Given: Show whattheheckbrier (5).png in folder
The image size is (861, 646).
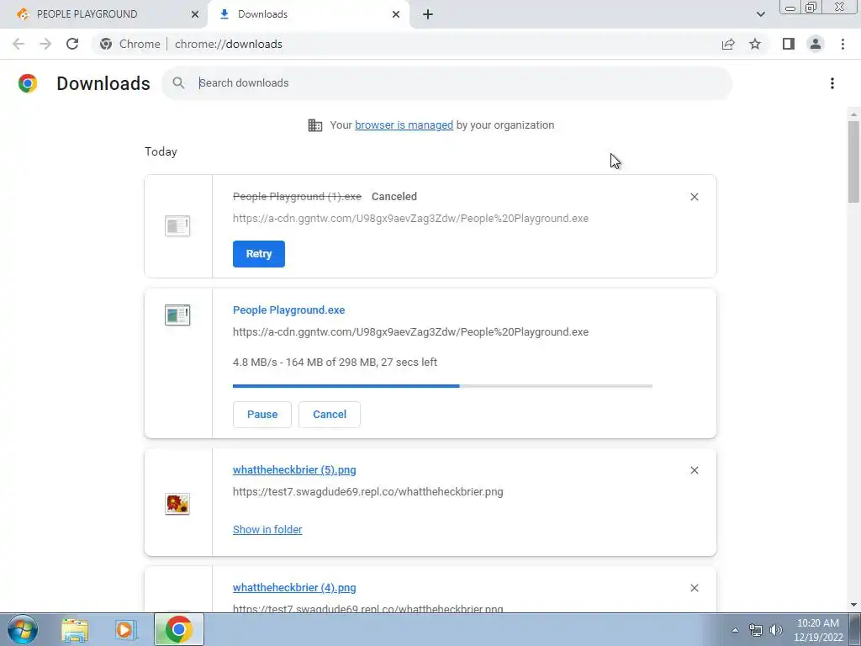Looking at the screenshot, I should tap(267, 530).
